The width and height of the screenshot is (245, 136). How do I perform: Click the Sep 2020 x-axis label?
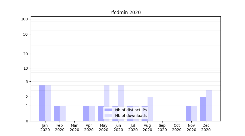pyautogui.click(x=162, y=128)
